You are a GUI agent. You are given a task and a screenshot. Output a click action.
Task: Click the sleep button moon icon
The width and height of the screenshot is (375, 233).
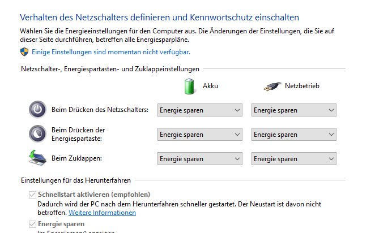[x=37, y=134]
